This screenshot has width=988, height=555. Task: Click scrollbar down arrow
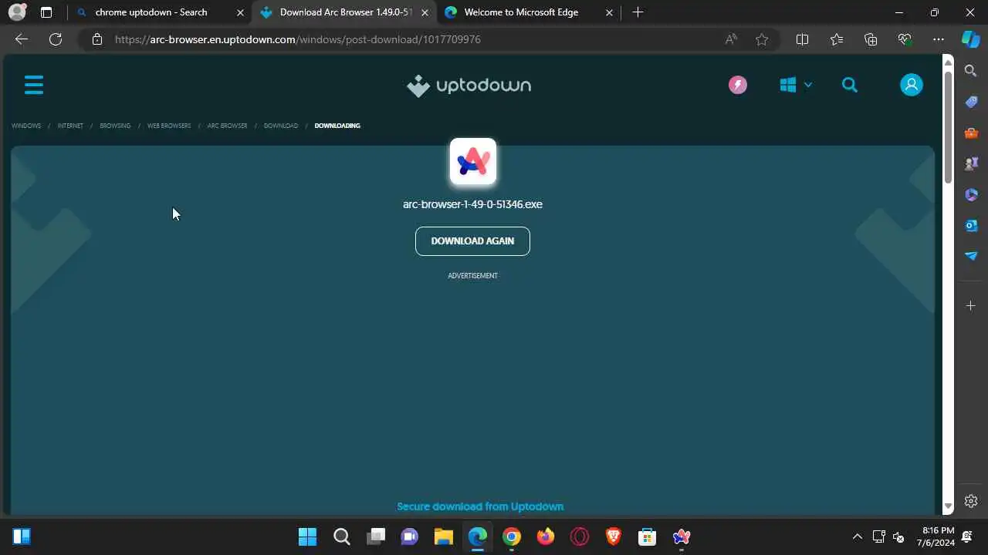(x=948, y=507)
